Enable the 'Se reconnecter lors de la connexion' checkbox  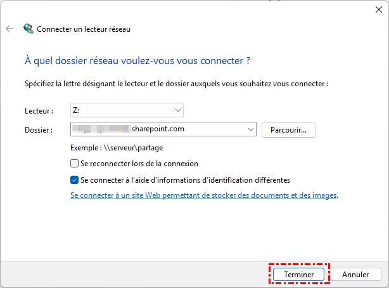(75, 164)
